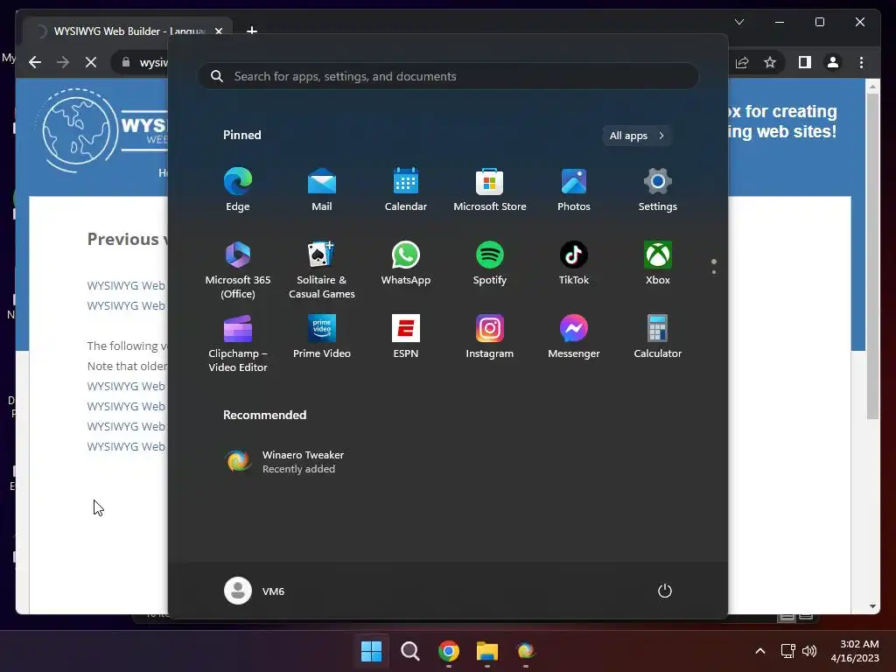Open volume control in system tray

(809, 651)
